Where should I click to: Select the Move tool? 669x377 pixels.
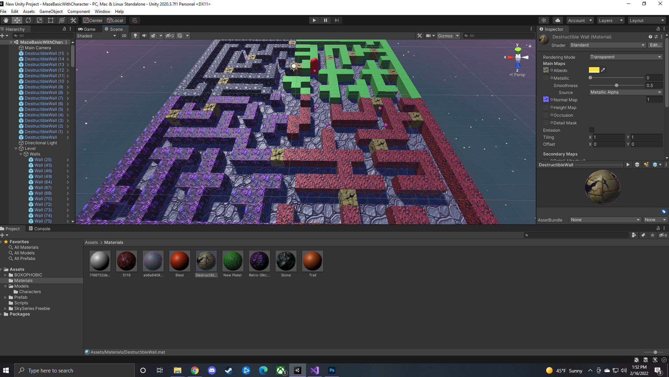tap(17, 20)
